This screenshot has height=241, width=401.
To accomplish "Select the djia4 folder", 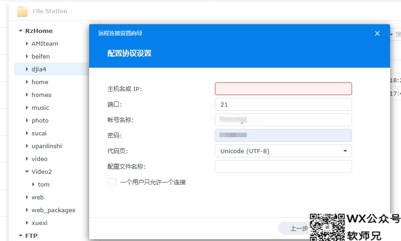I will point(39,70).
